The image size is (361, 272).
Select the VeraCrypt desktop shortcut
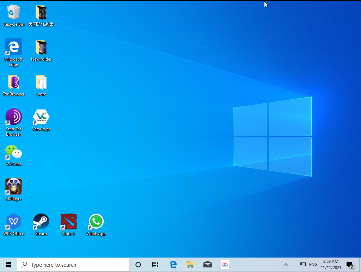point(41,120)
